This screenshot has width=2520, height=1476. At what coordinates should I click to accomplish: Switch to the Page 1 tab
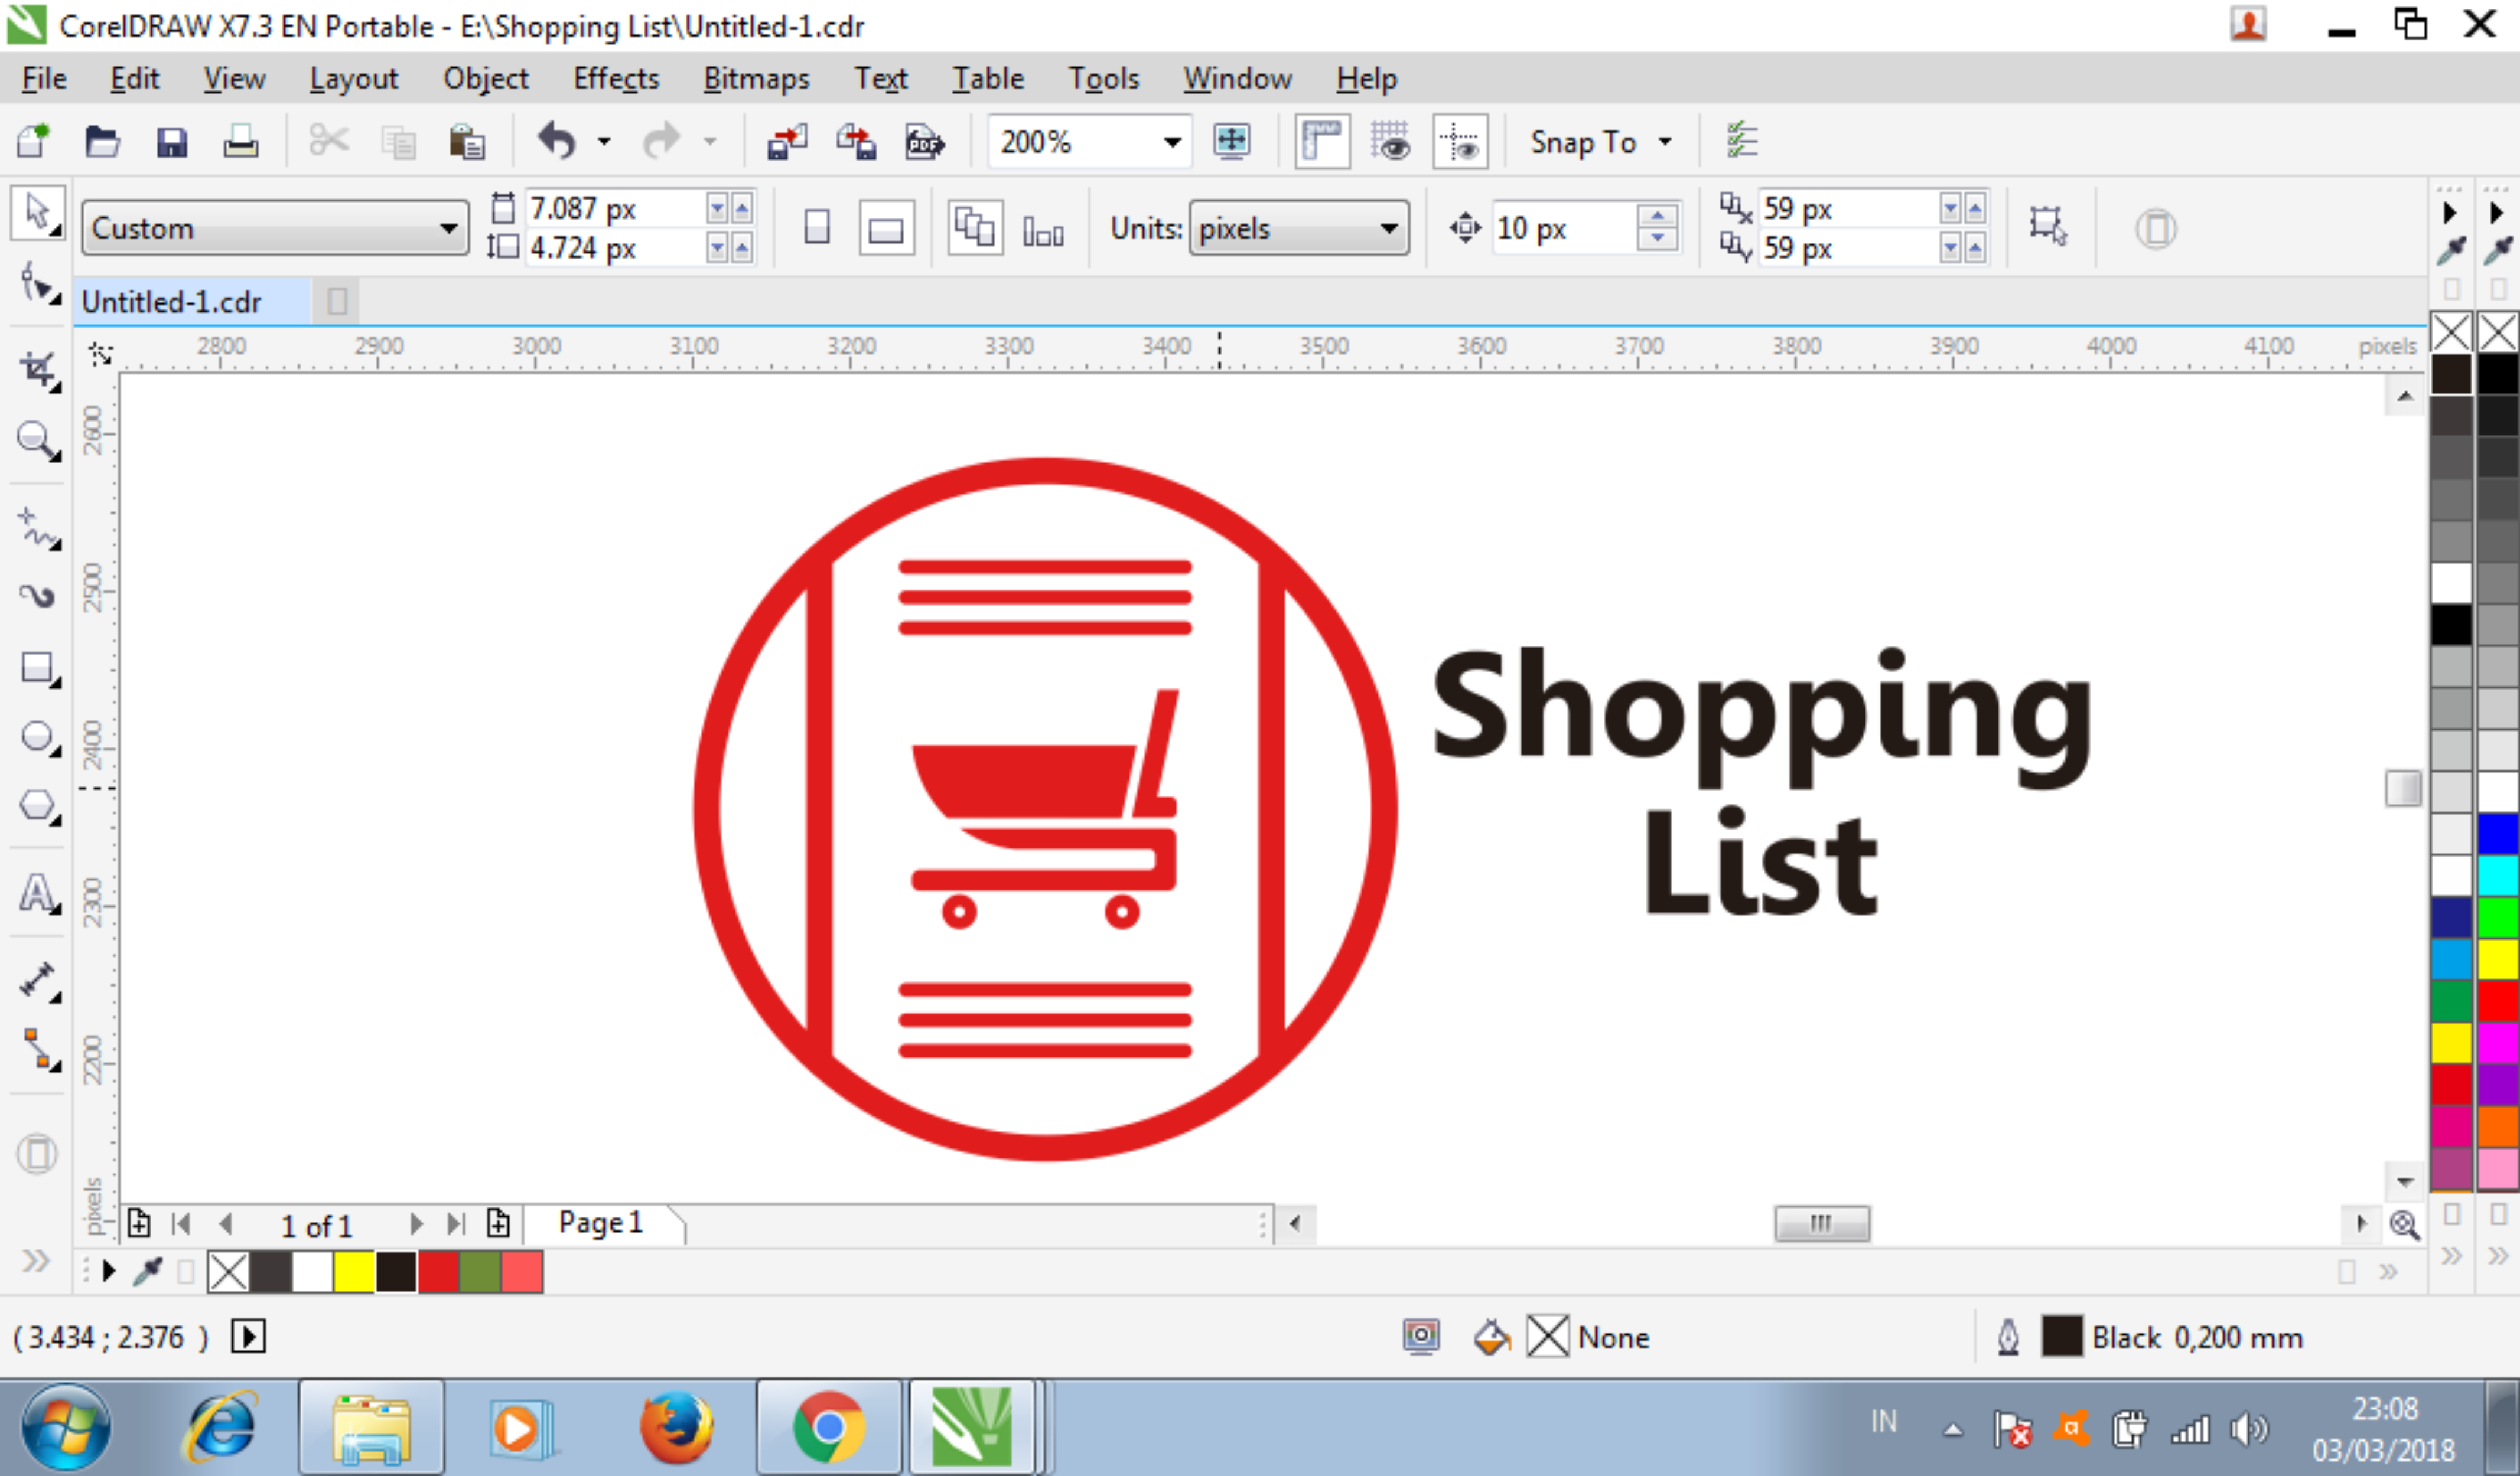(x=601, y=1222)
